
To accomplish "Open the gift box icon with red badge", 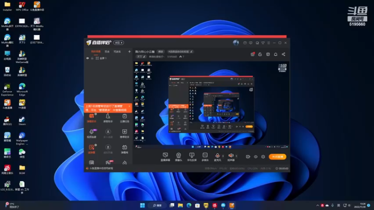I will click(252, 54).
